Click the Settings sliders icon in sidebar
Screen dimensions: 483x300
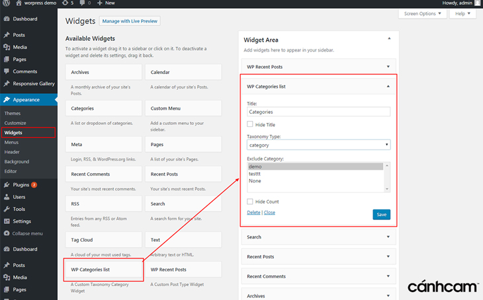click(7, 221)
